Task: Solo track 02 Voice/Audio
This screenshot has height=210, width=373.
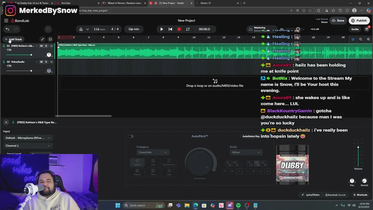Action: tap(46, 62)
